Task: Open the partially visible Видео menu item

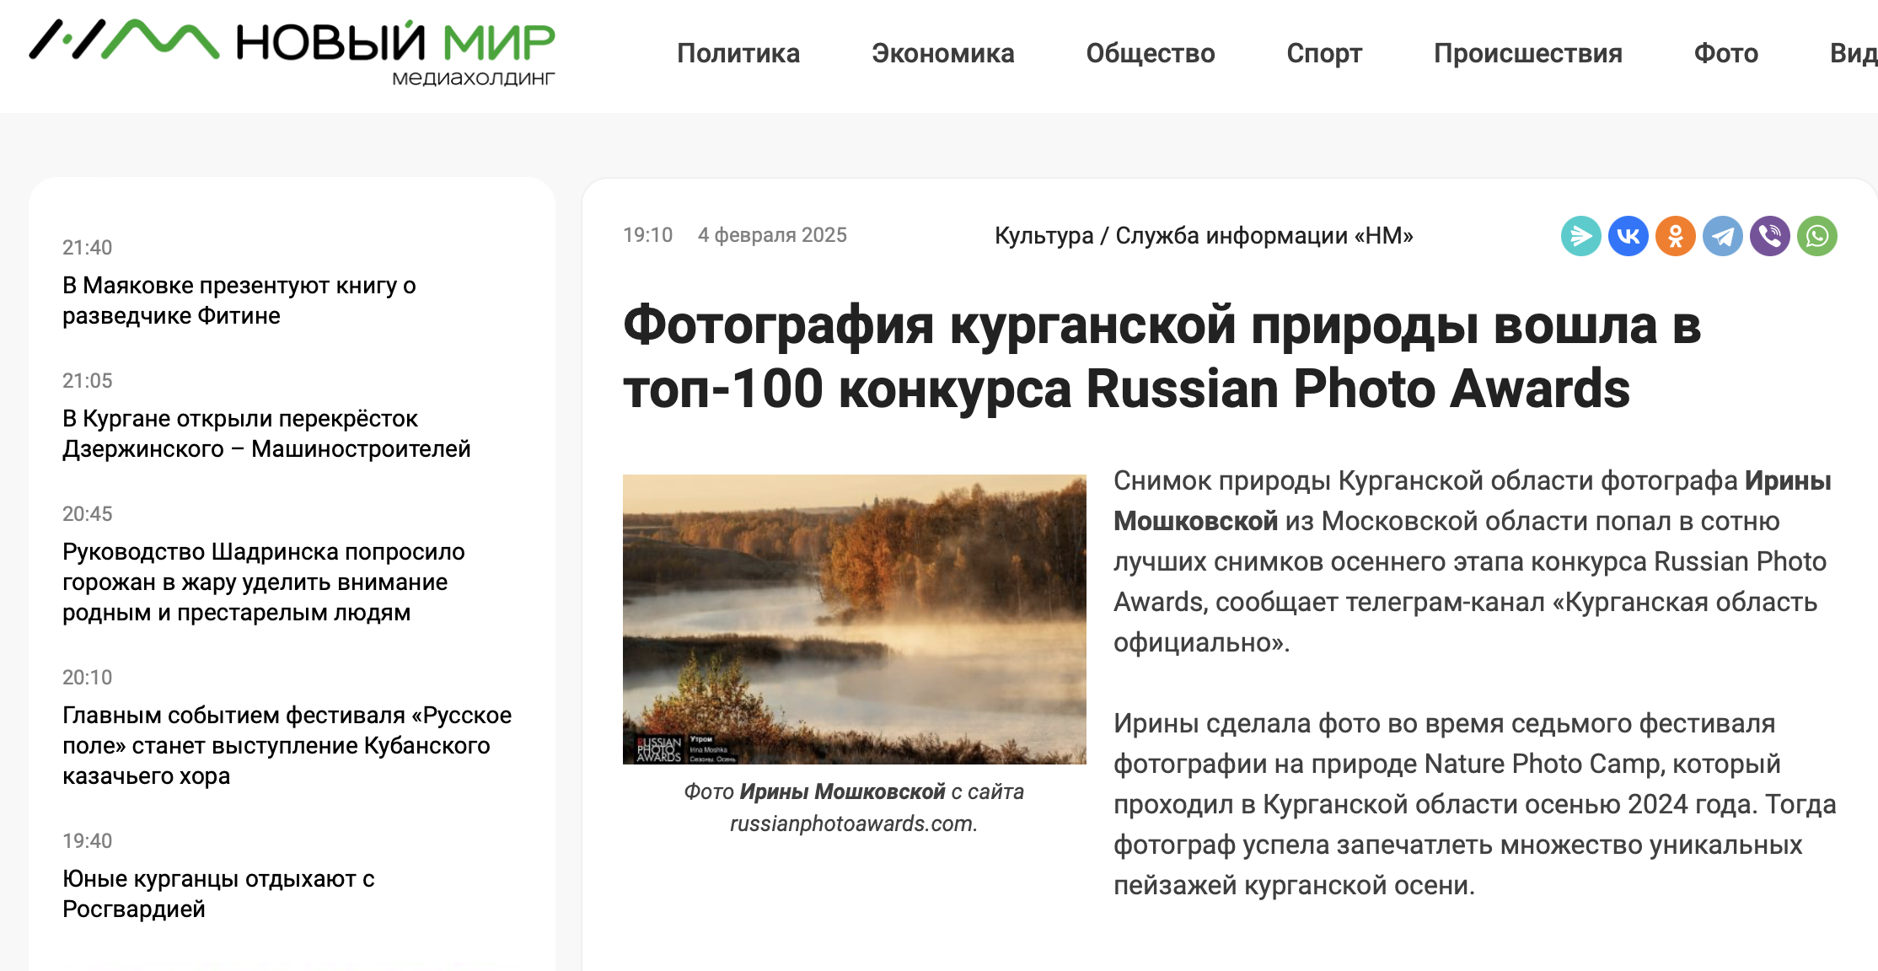Action: 1854,53
